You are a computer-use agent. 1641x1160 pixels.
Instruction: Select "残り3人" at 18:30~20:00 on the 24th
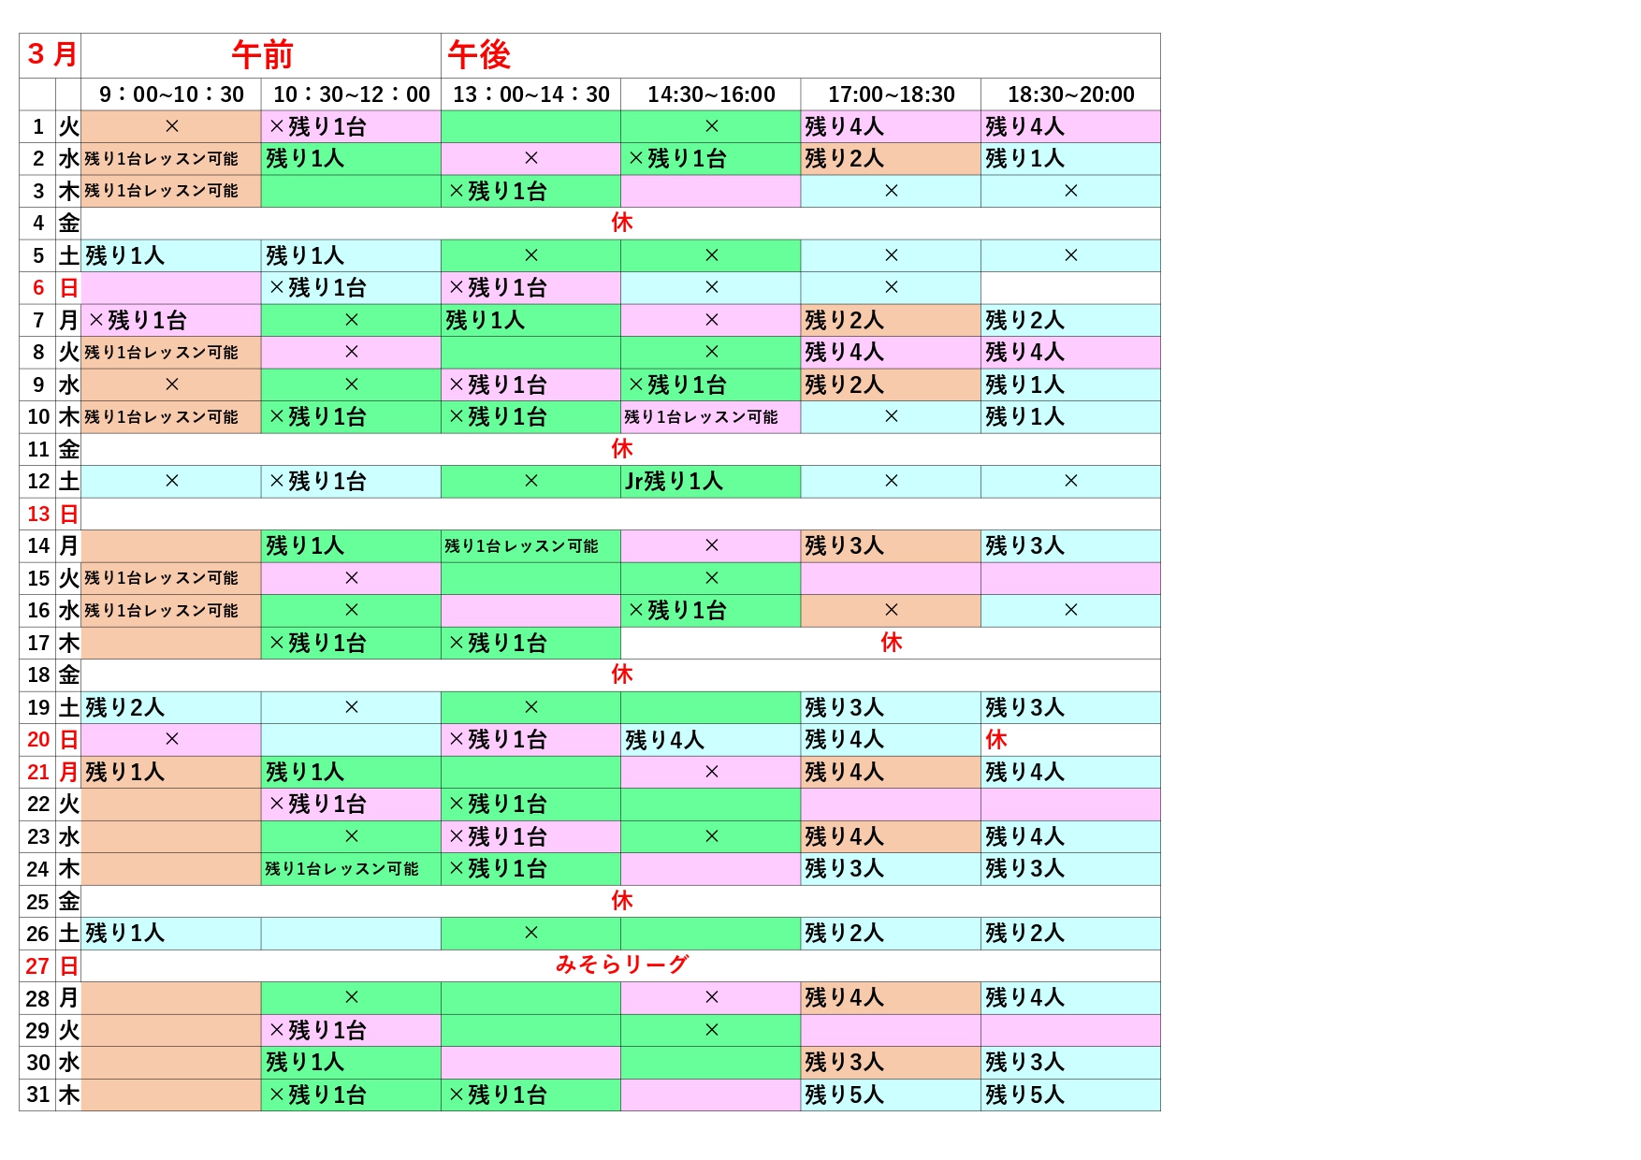coord(1024,869)
